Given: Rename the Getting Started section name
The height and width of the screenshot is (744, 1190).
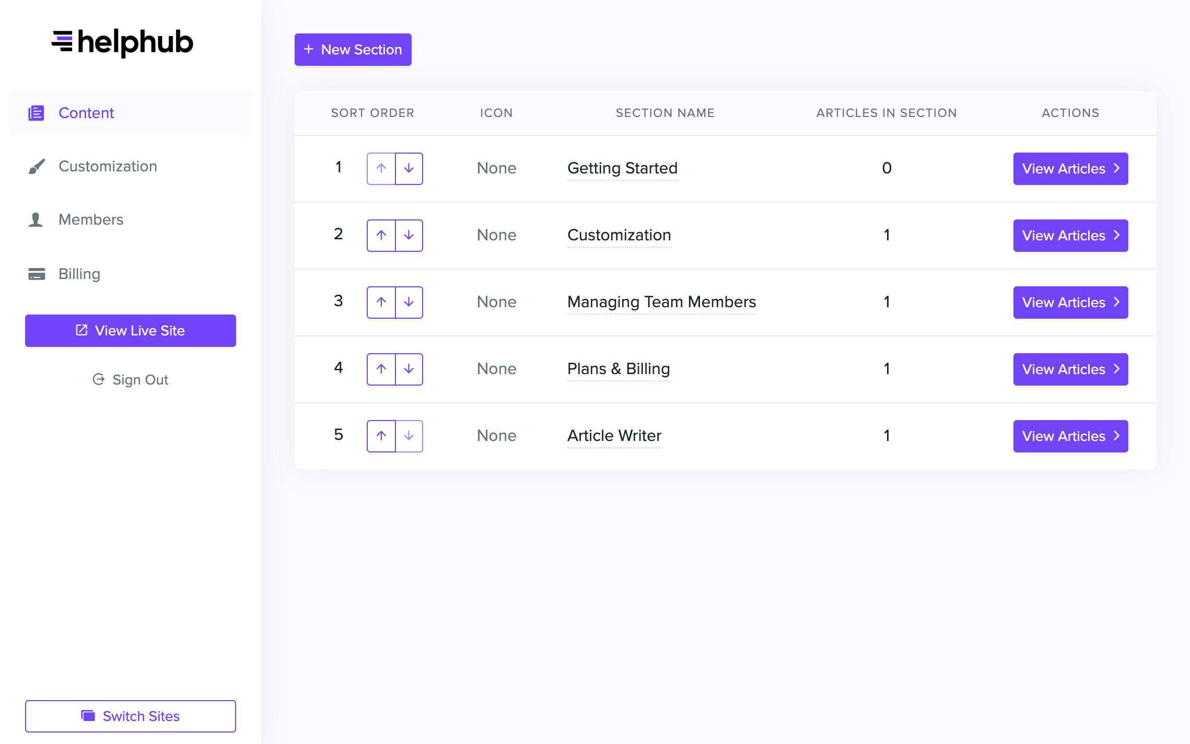Looking at the screenshot, I should (x=622, y=168).
